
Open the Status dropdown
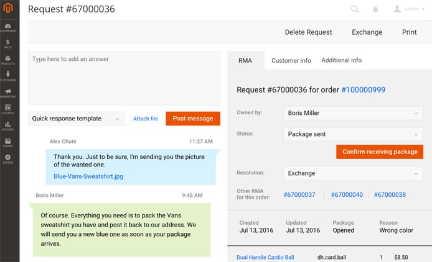353,134
